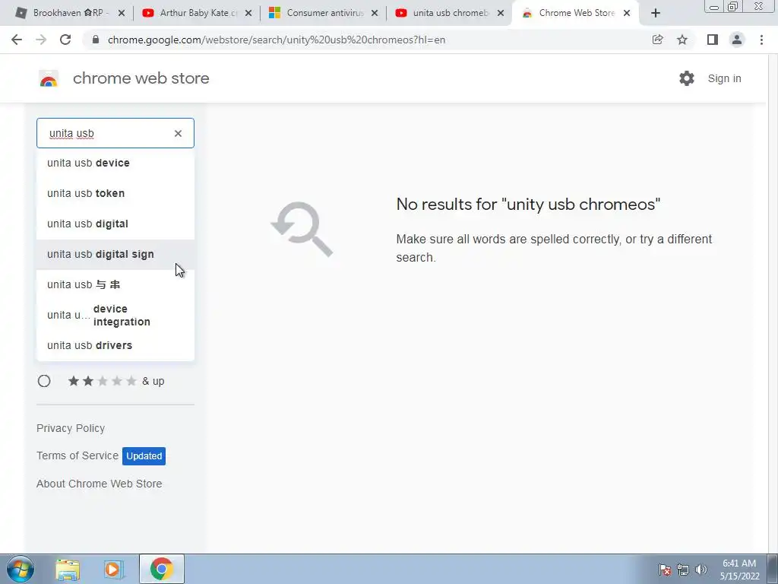
Task: Choose suggestion 'unita usb 与 串'
Action: point(115,284)
